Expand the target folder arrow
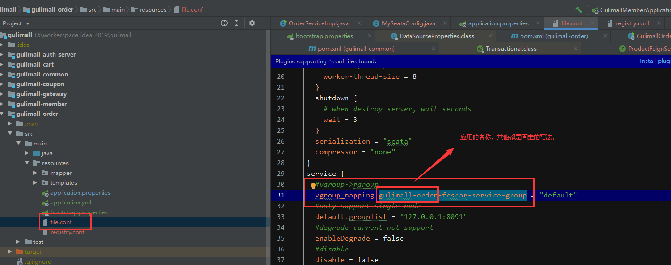 tap(10, 252)
